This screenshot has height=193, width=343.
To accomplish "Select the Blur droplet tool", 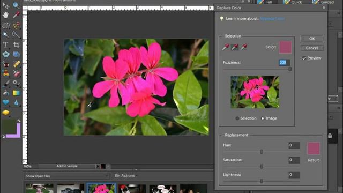I will tap(16, 102).
